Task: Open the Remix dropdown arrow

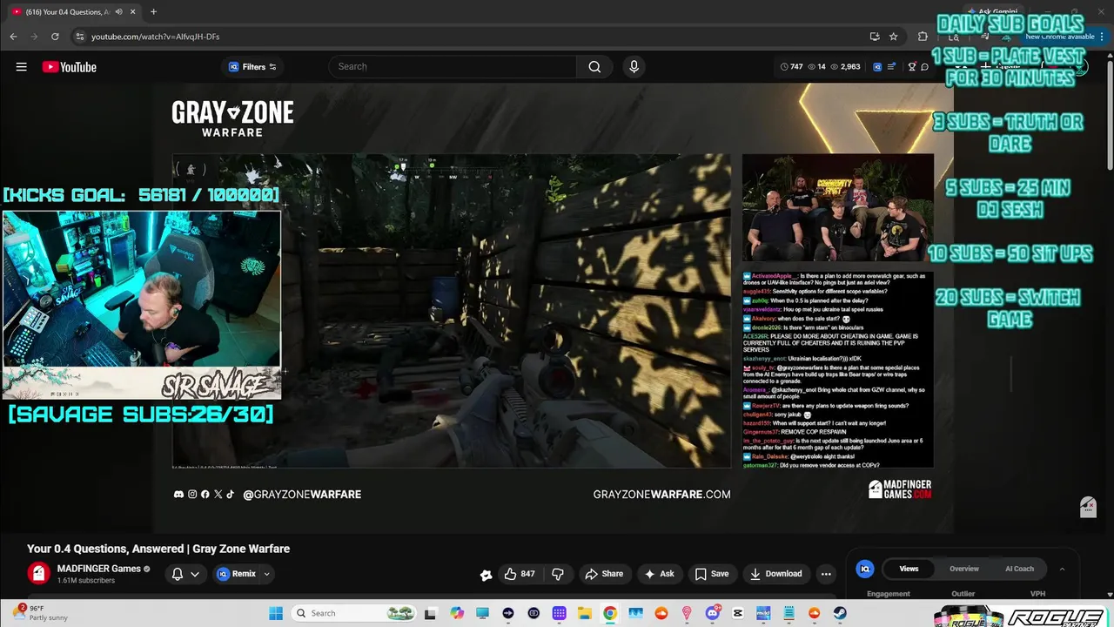Action: (266, 574)
